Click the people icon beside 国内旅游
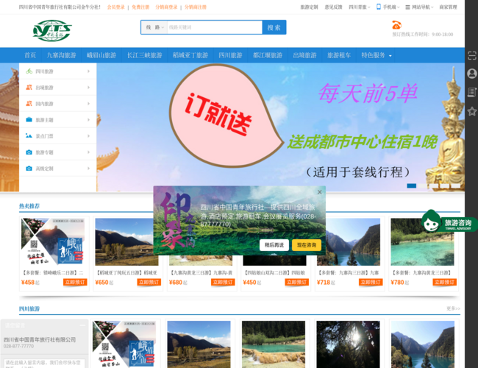Viewport: 478px width, 368px height. pos(29,104)
